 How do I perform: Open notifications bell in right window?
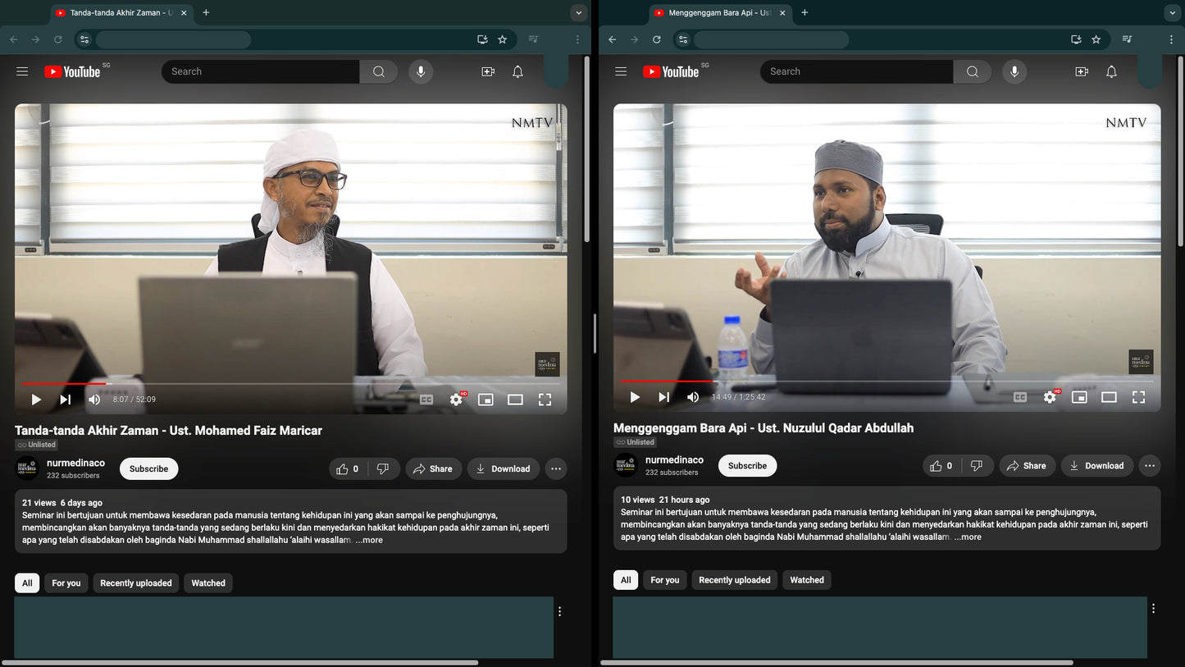[x=1111, y=71]
